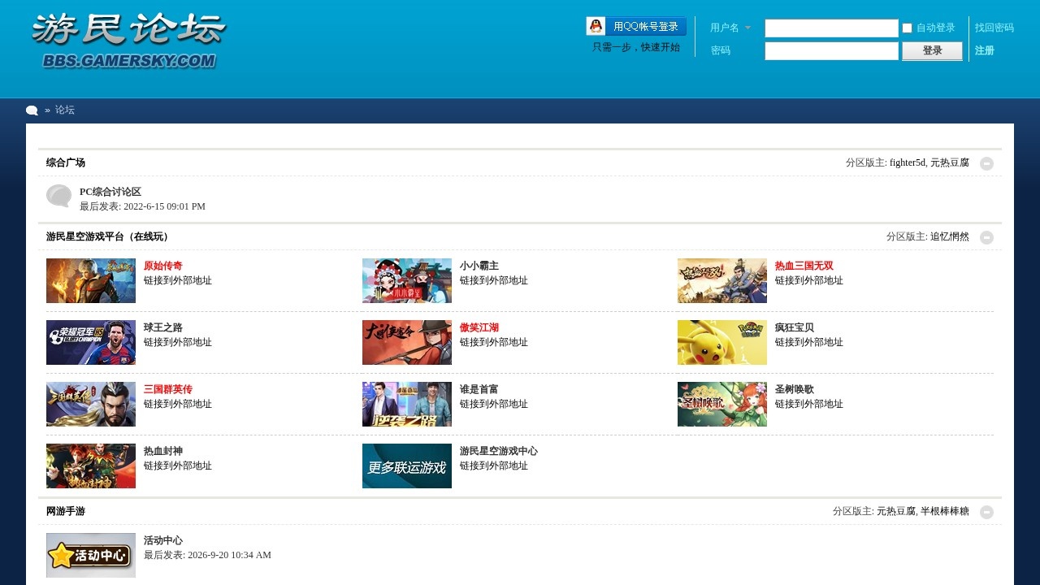Click the PC综合讨论区 forum bubble icon
Image resolution: width=1040 pixels, height=585 pixels.
click(58, 196)
